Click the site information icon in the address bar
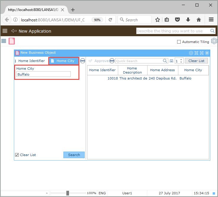 pyautogui.click(x=15, y=20)
